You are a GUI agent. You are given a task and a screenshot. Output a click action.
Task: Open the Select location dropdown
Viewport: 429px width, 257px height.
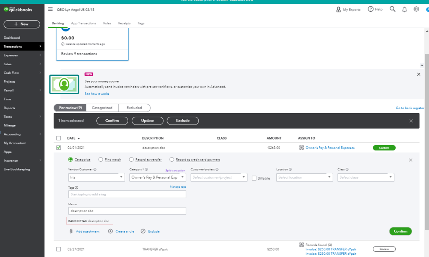304,177
